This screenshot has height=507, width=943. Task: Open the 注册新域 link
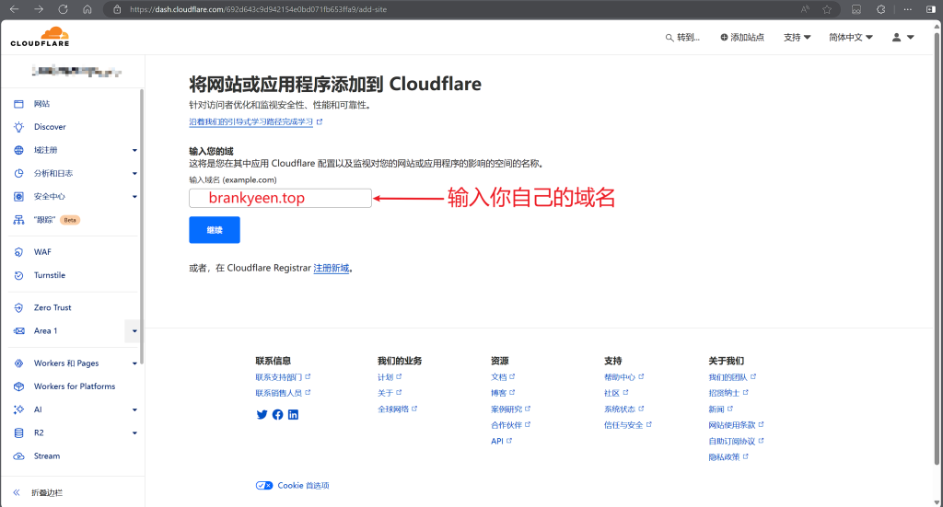pos(332,268)
